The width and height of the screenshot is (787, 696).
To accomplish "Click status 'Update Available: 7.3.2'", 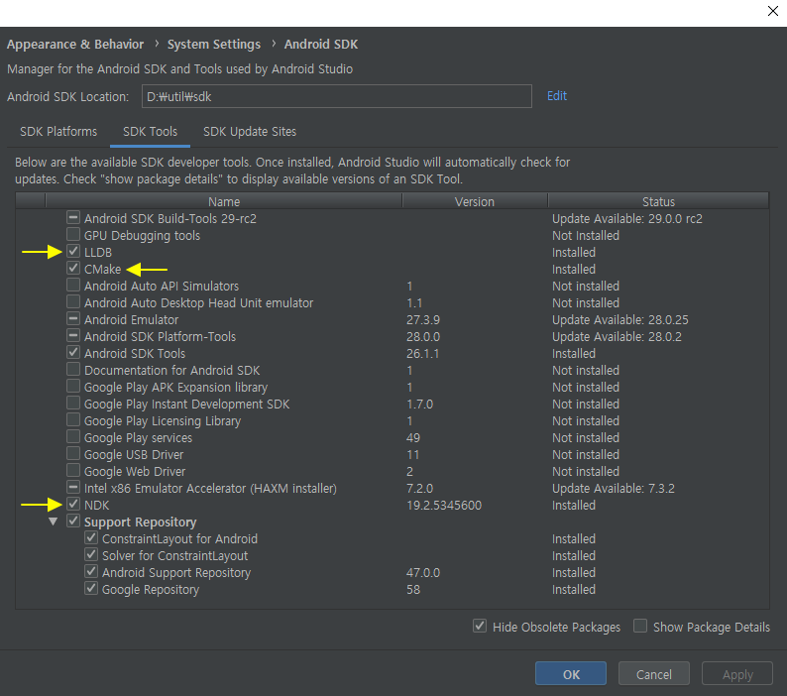I will click(614, 488).
